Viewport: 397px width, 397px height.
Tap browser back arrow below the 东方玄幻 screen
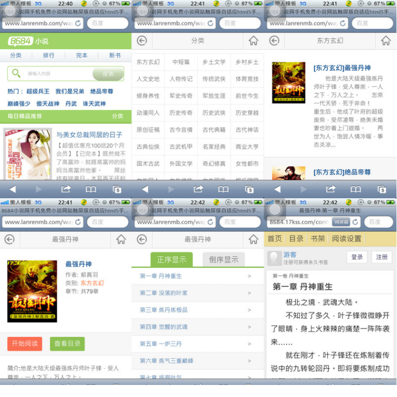click(278, 189)
